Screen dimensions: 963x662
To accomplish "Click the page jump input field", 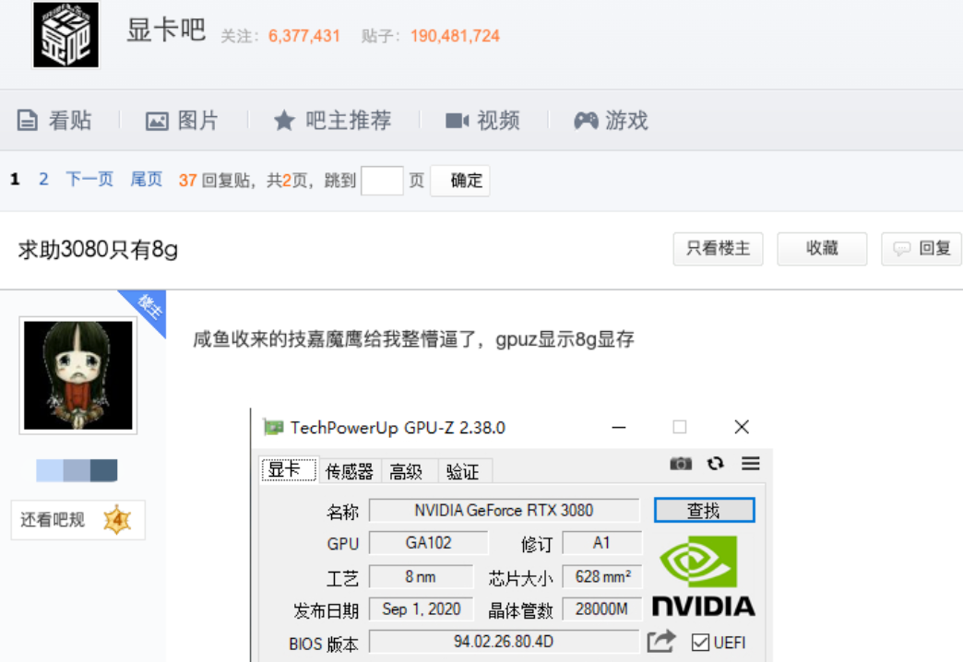I will (381, 180).
